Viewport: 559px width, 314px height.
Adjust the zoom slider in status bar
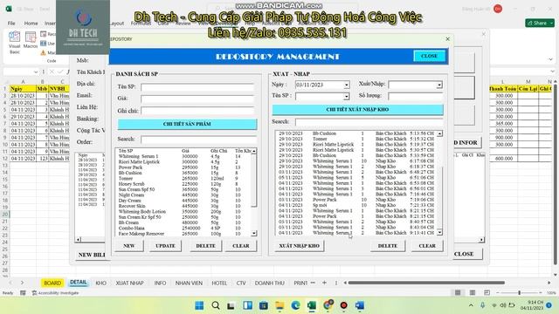click(x=520, y=293)
